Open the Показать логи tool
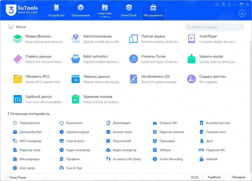Image resolution: width=252 pixels, height=181 pixels. 213,132
